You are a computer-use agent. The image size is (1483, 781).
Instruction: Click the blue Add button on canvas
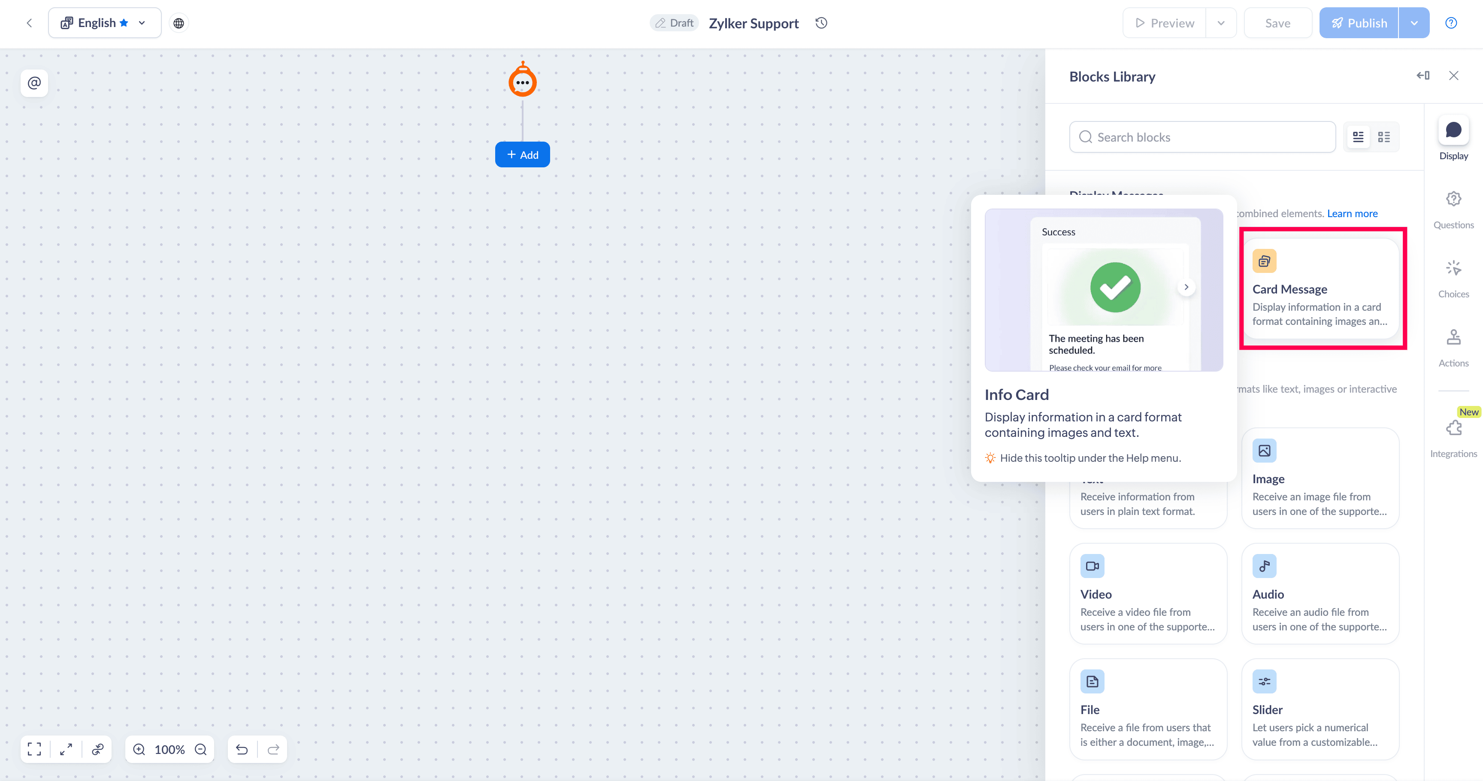(522, 154)
